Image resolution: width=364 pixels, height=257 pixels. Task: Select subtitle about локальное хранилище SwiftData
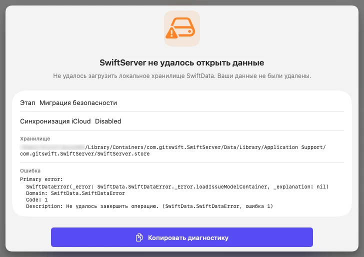(x=182, y=76)
